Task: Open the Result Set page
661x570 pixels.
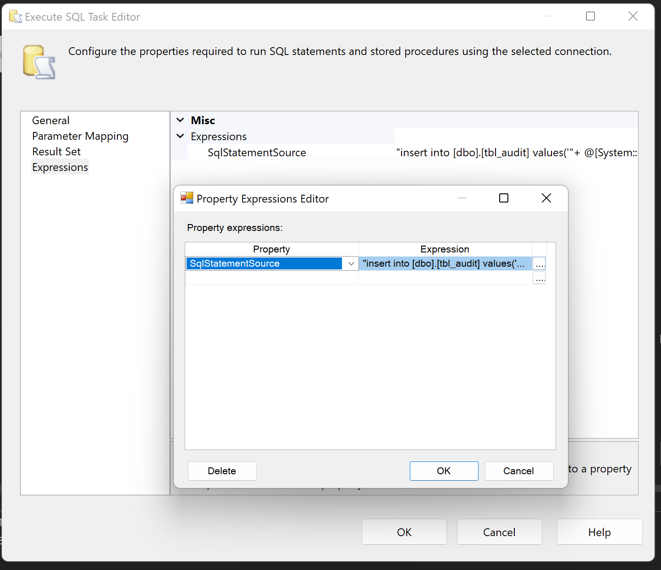Action: 56,152
